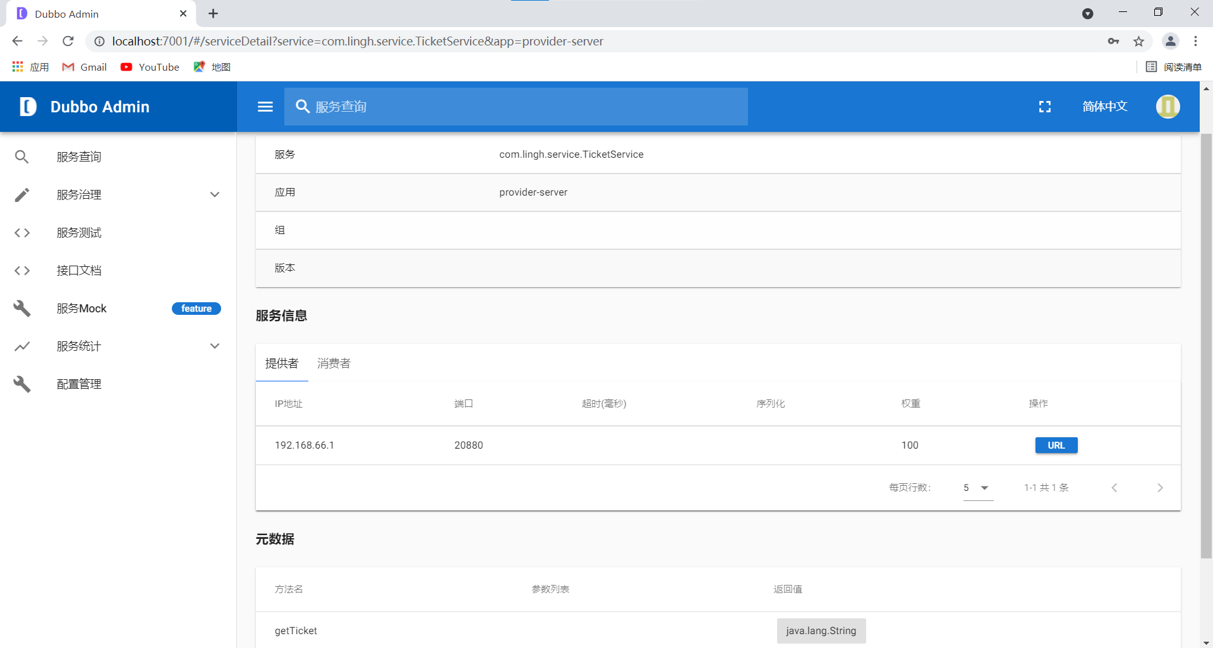
Task: Open the saved passwords key icon
Action: (x=1113, y=41)
